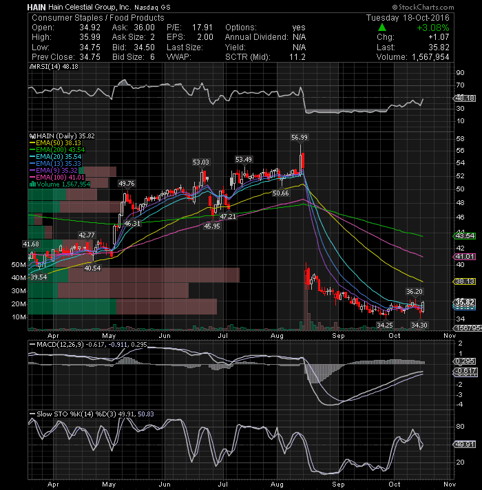482x490 pixels.
Task: Click the 46.31 price low label
Action: point(132,224)
